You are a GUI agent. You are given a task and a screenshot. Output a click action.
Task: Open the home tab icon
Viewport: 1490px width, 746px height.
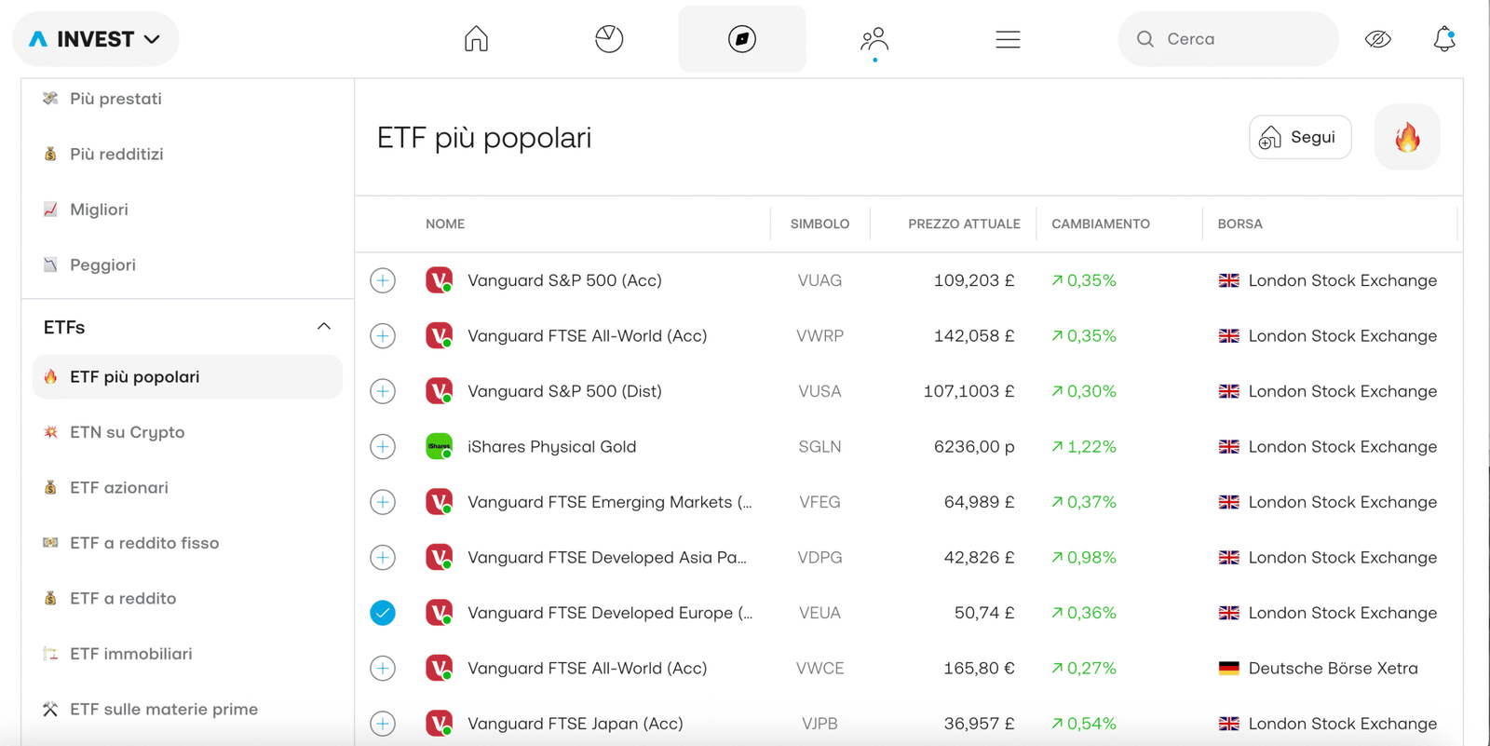(476, 39)
